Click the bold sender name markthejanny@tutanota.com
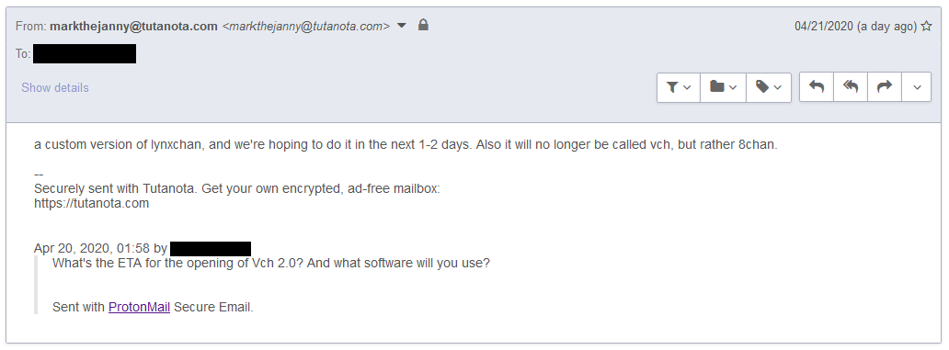949x350 pixels. click(133, 26)
